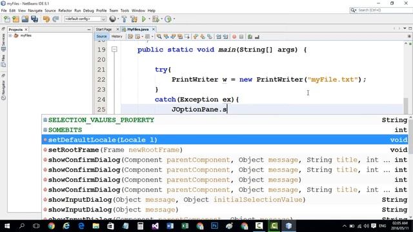Close the Projects panel tab
Screen dimensions: 413x232
(x=26, y=30)
